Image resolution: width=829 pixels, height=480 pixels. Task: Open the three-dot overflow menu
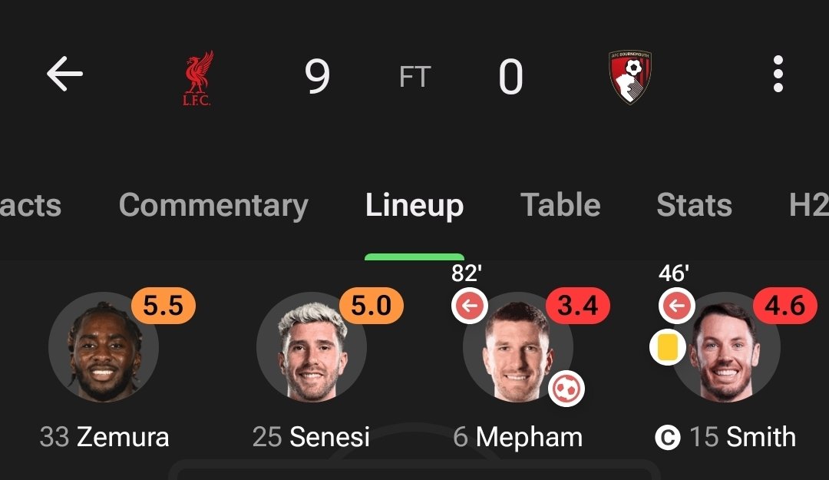778,74
